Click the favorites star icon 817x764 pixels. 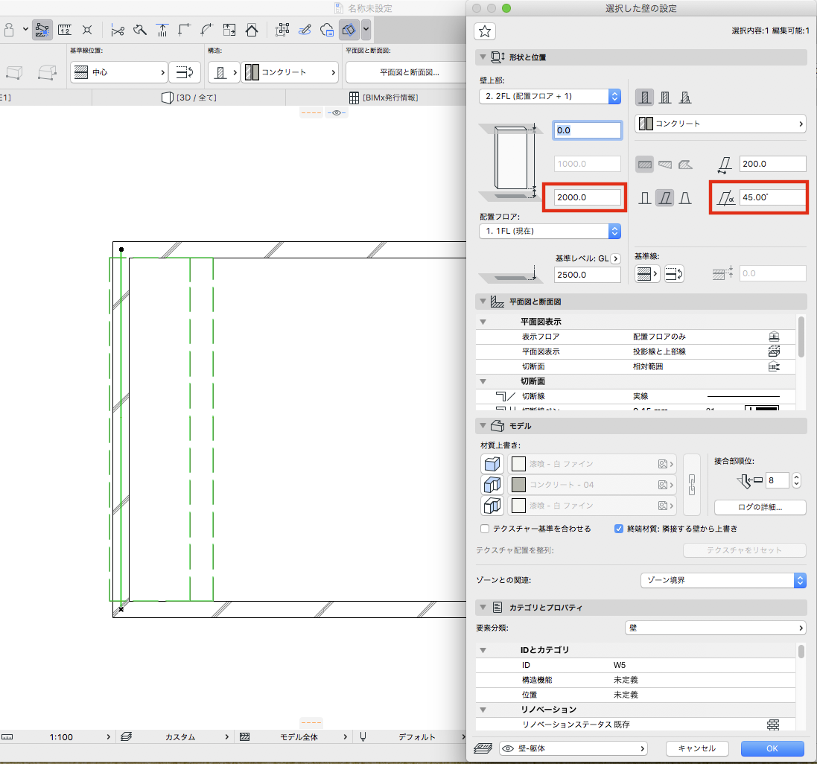pyautogui.click(x=485, y=31)
